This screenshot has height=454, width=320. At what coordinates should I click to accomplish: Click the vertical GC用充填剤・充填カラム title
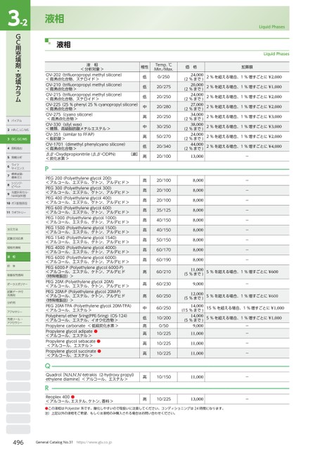point(18,68)
